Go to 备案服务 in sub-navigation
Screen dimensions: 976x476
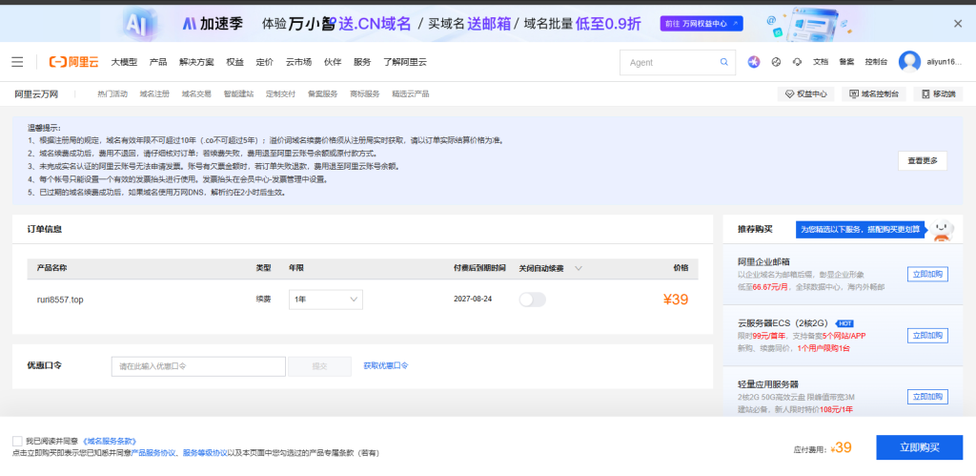click(322, 94)
